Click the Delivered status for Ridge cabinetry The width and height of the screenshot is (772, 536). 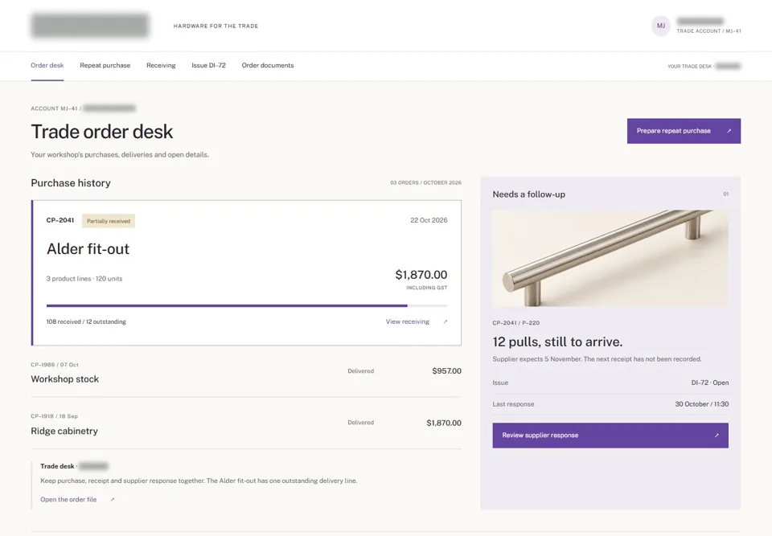pyautogui.click(x=360, y=423)
